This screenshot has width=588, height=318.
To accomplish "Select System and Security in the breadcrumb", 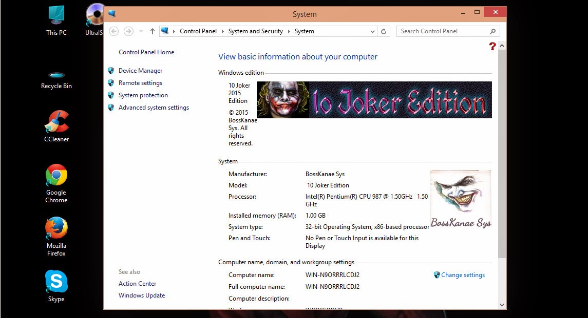I will 255,31.
